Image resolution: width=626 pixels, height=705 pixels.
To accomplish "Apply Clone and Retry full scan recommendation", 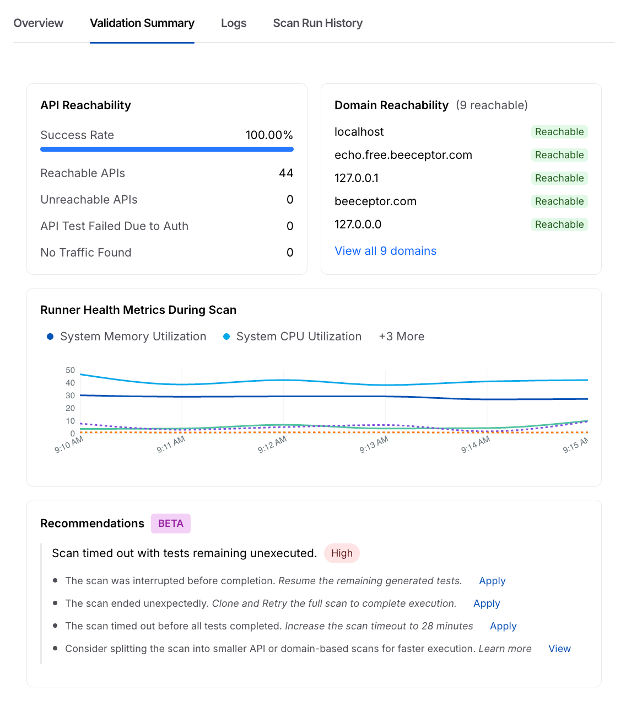I will point(487,603).
